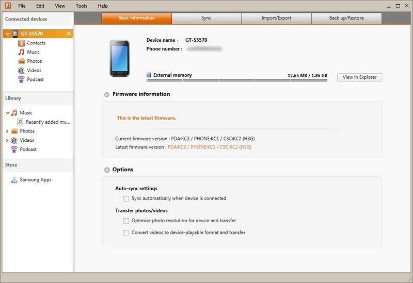Switch to the Import/Export tab
413x283 pixels.
(276, 18)
